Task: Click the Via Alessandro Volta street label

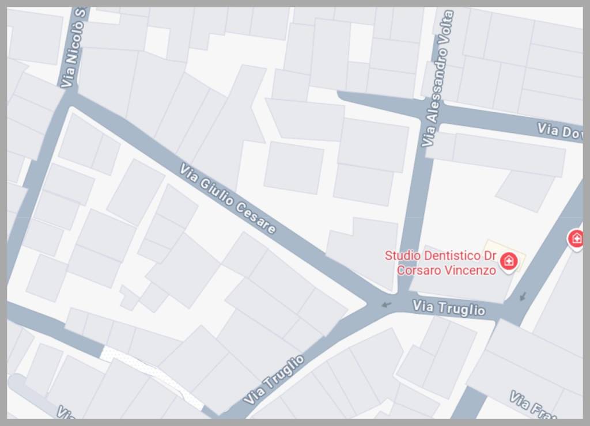Action: [x=437, y=78]
